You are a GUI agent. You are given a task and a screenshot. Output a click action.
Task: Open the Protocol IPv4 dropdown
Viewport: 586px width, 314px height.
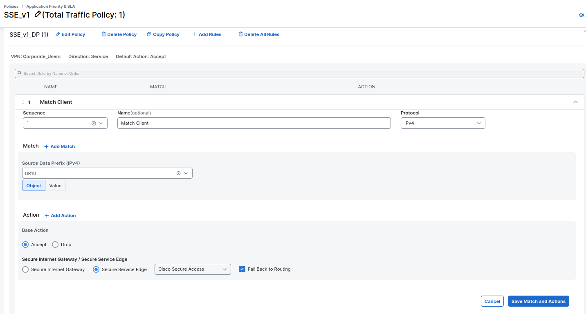pos(442,123)
